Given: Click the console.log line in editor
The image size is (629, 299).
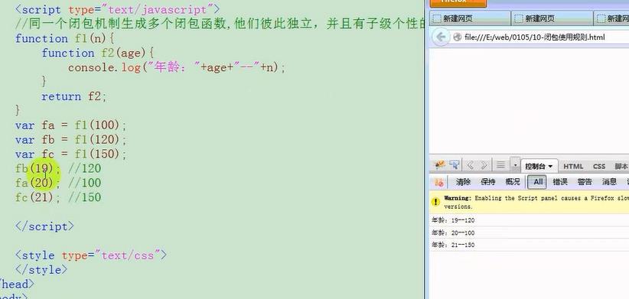Looking at the screenshot, I should (177, 68).
